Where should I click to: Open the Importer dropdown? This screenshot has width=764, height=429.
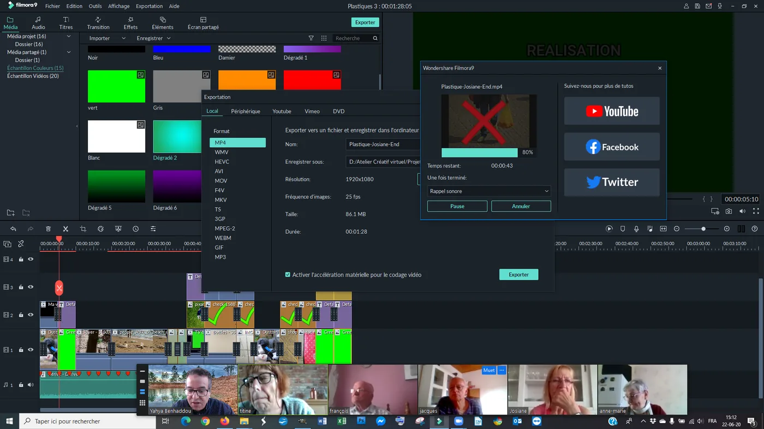[108, 38]
